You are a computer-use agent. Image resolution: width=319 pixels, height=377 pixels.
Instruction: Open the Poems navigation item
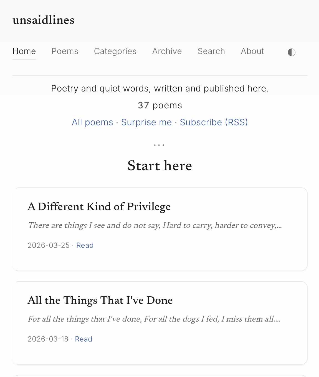[x=65, y=51]
